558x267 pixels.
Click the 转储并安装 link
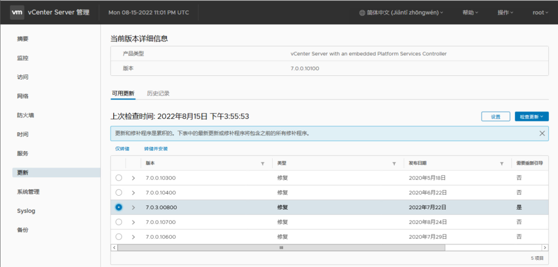pyautogui.click(x=156, y=149)
